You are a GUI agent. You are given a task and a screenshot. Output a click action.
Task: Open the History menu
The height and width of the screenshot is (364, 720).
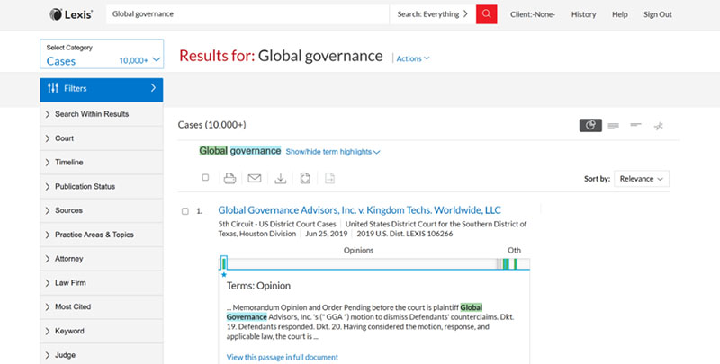coord(583,14)
